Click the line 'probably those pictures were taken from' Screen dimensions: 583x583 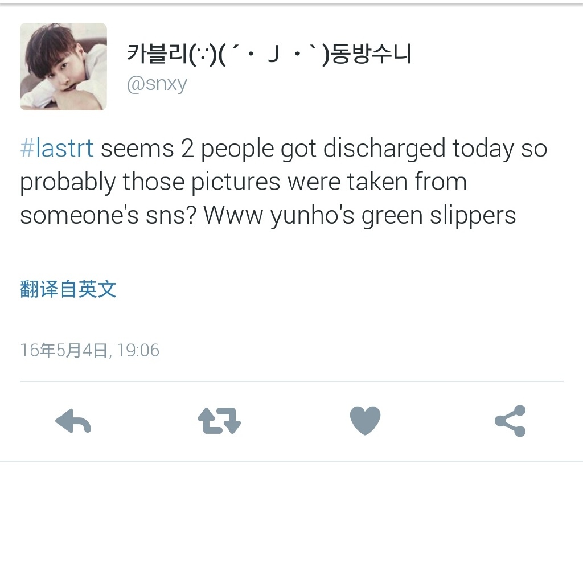[x=244, y=183]
